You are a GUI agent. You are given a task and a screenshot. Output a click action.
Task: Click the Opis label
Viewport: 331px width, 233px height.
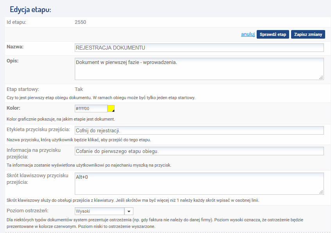coord(13,60)
